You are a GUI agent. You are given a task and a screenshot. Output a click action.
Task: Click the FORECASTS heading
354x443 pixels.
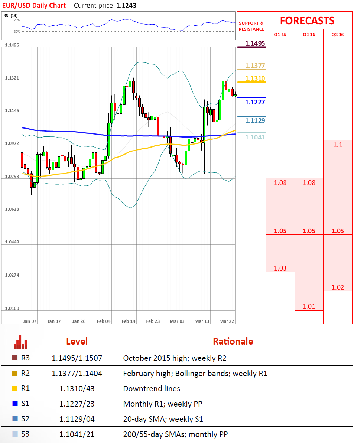coord(307,20)
